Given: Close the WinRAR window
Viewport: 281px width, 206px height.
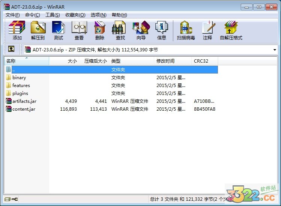Looking at the screenshot, I should (271, 7).
